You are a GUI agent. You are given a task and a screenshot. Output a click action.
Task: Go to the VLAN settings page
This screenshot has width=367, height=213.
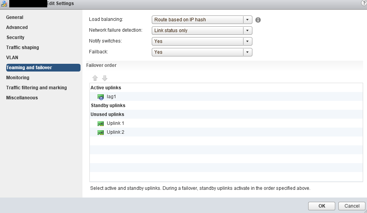[x=12, y=58]
